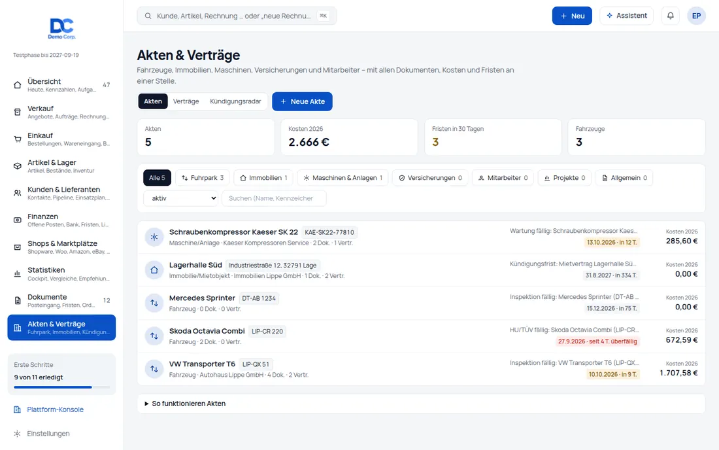Click the Demo Corp logo

point(62,28)
